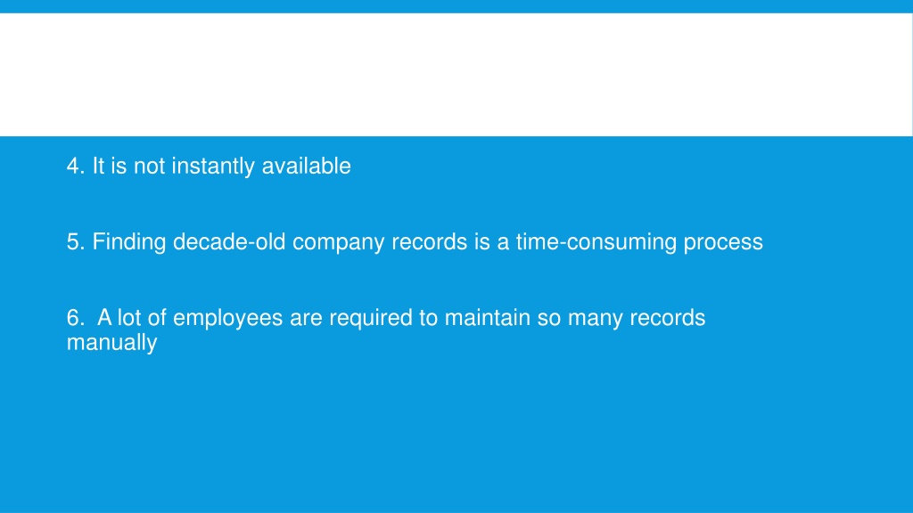Click the bullet line "It is not instantly available"
Screen dimensions: 913x513
(209, 167)
